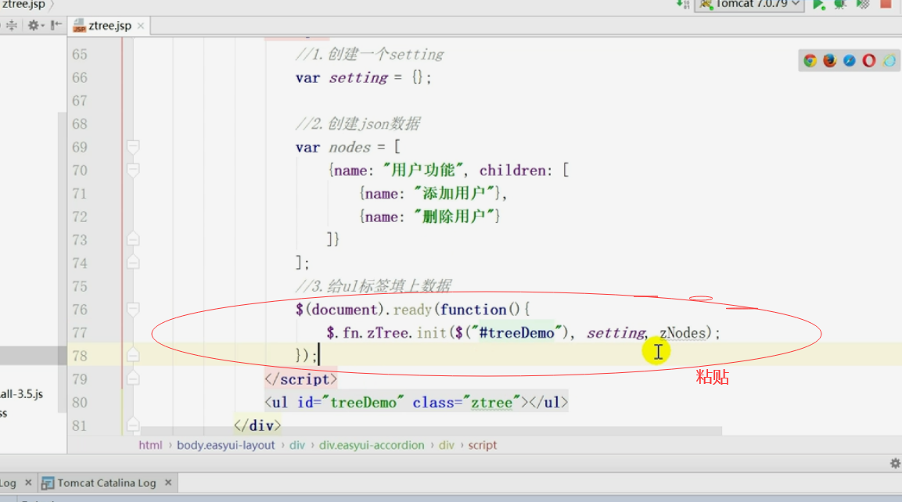Click ztree.jsp in the navigation bar
902x502 pixels.
[23, 5]
